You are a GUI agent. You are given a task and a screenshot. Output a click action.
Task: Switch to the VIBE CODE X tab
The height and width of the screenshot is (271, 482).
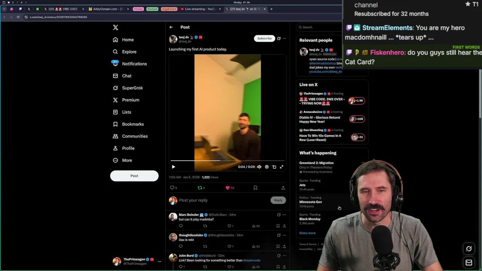(x=63, y=9)
